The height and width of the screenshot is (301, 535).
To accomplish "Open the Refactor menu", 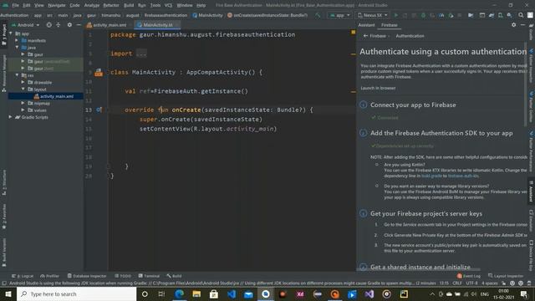I will [111, 5].
